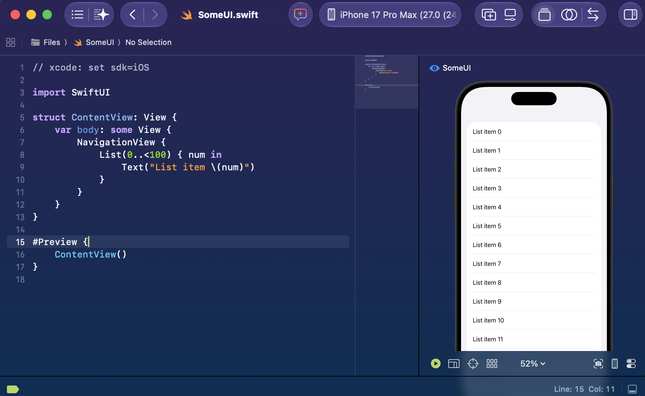The width and height of the screenshot is (645, 396).
Task: Click the green tag status indicator
Action: pos(13,389)
